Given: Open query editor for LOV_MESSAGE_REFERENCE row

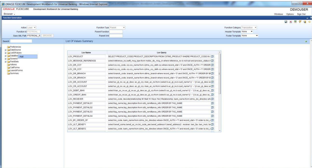Looking at the screenshot, I should pos(212,61).
